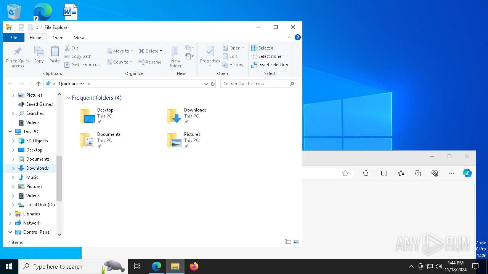The height and width of the screenshot is (274, 488).
Task: Open the Move to dropdown
Action: point(120,51)
